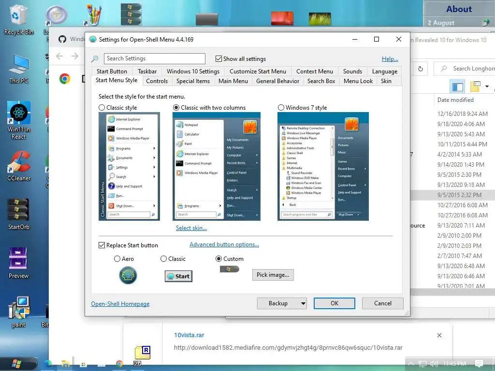The height and width of the screenshot is (371, 495).
Task: Open the red thumbnail file on the desktop
Action: pos(282,18)
